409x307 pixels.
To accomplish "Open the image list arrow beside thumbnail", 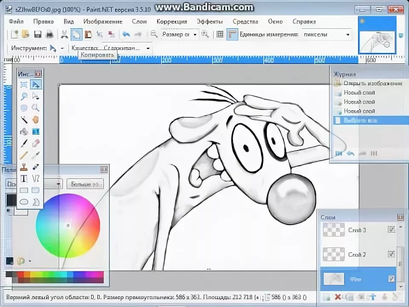I will [401, 35].
